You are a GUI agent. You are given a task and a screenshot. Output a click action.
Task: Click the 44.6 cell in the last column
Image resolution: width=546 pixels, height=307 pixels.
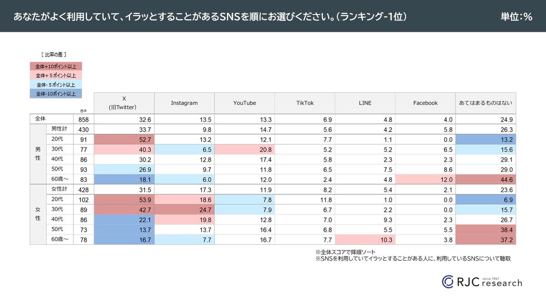coord(485,179)
